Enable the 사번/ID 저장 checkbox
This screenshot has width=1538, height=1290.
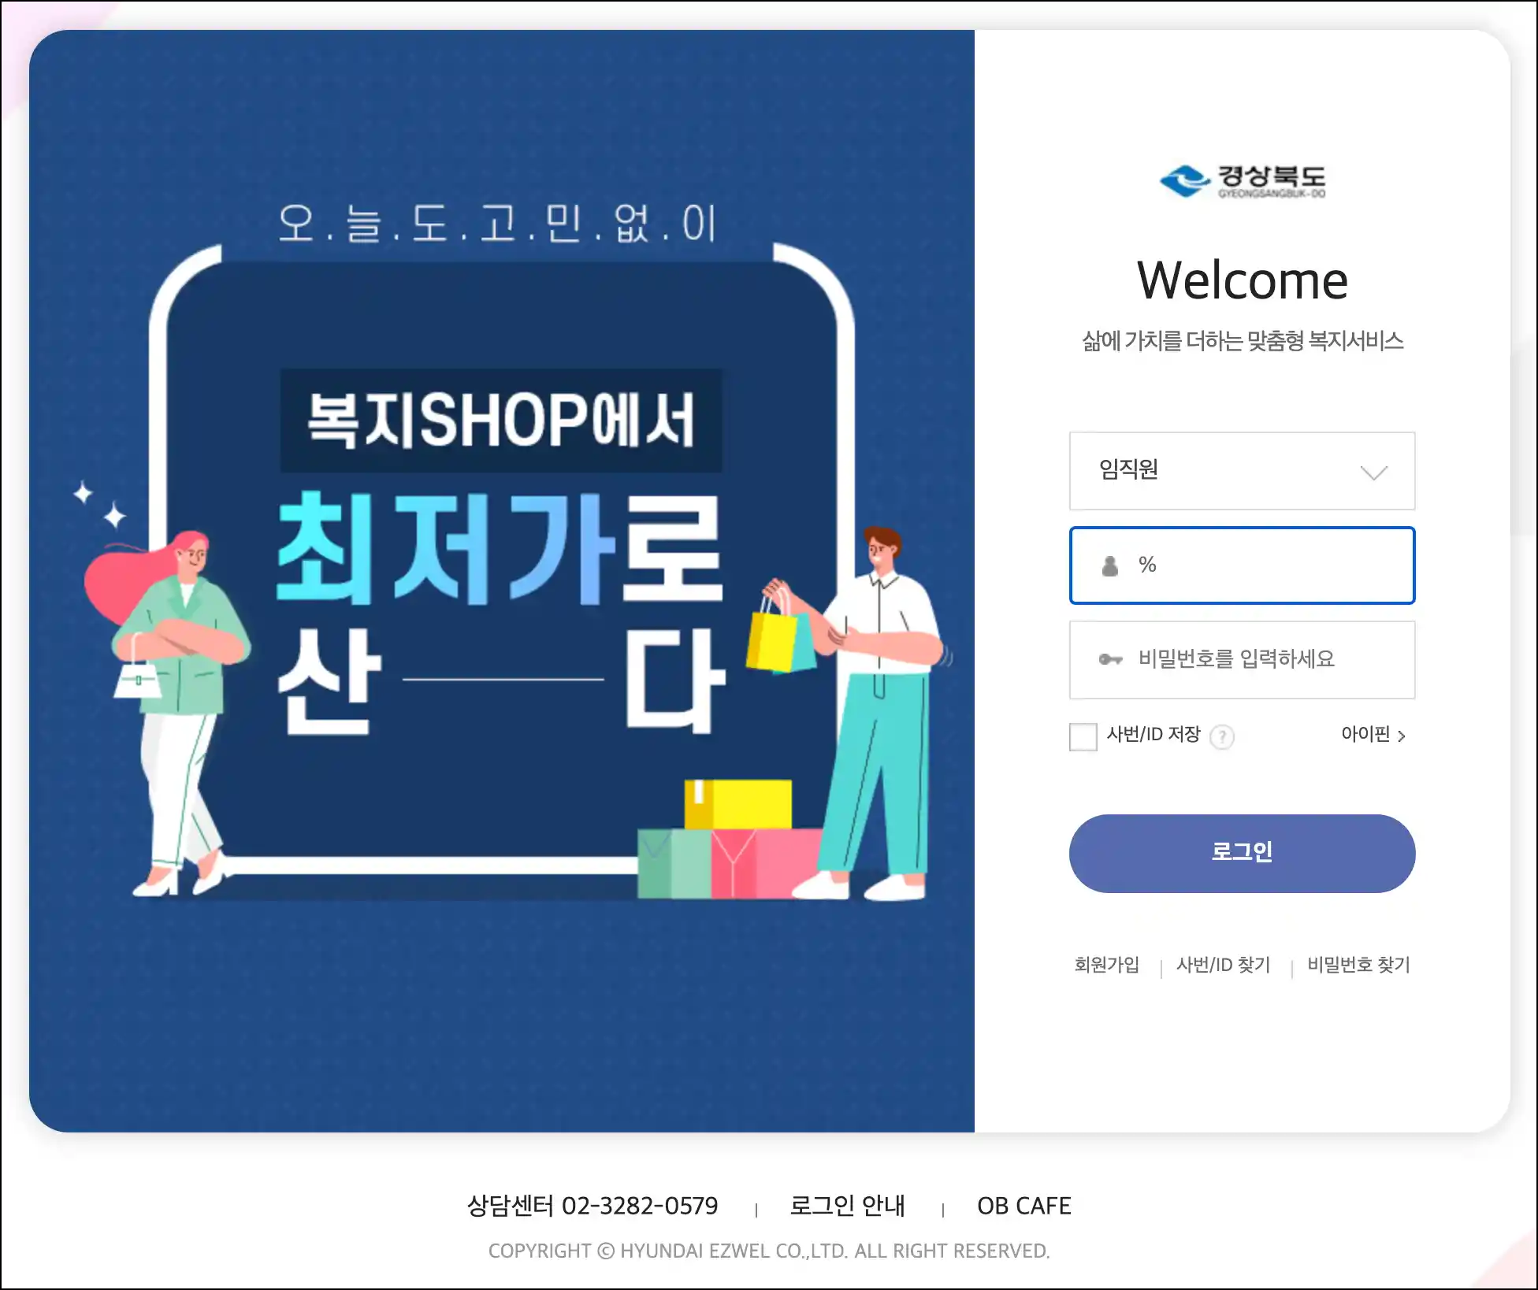(x=1083, y=736)
